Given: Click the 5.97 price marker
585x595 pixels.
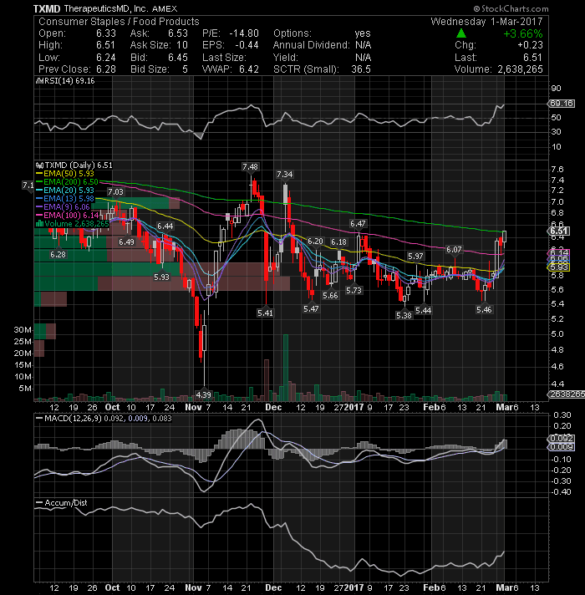Looking at the screenshot, I should [x=415, y=257].
